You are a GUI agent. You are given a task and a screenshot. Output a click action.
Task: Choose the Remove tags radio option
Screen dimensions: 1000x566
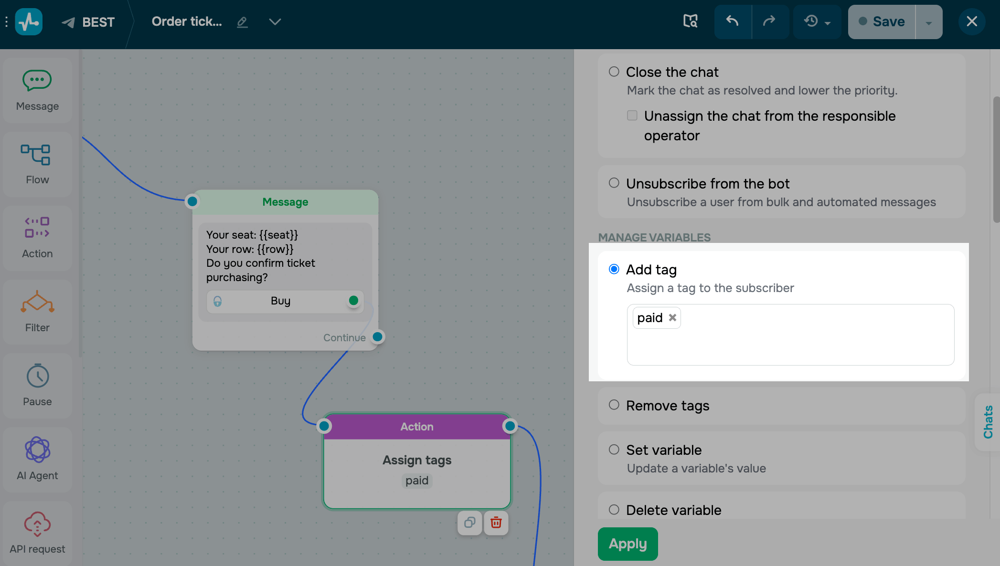pyautogui.click(x=614, y=405)
